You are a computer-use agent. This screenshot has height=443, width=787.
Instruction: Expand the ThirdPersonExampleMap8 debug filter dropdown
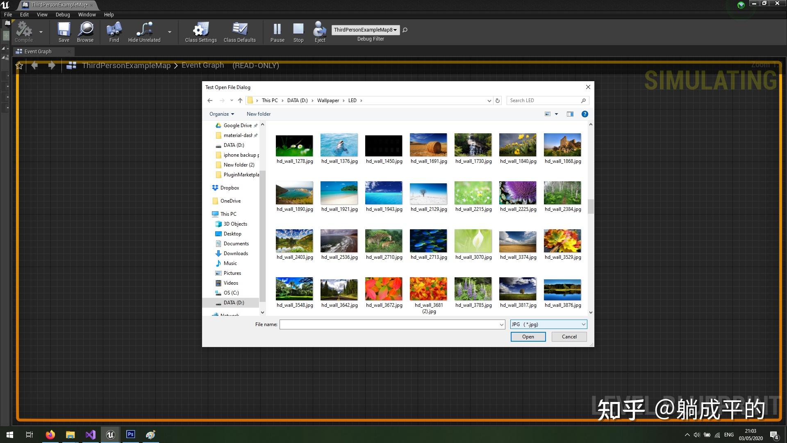click(x=365, y=30)
